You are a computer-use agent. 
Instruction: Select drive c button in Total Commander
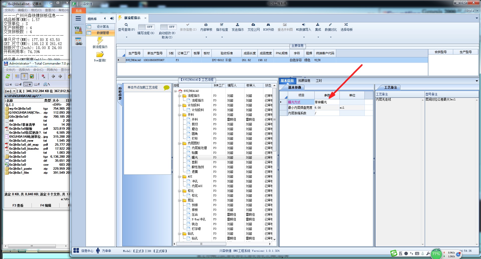coord(9,84)
